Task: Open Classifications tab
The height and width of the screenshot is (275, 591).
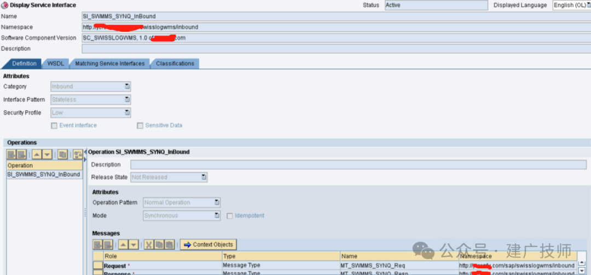Action: point(175,64)
